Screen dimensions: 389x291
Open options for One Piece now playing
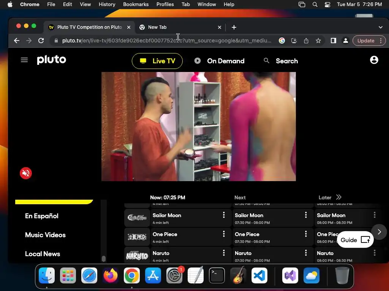click(x=224, y=234)
